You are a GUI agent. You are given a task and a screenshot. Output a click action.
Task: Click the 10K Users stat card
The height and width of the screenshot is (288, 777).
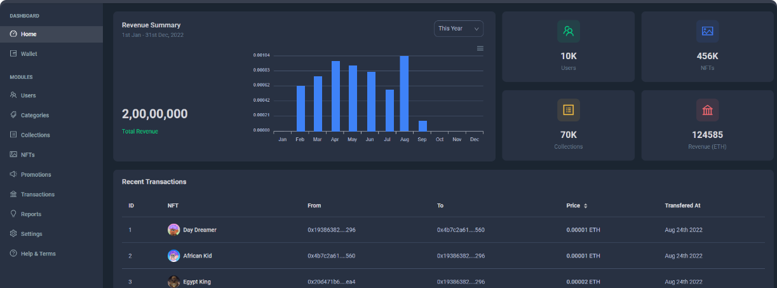569,46
